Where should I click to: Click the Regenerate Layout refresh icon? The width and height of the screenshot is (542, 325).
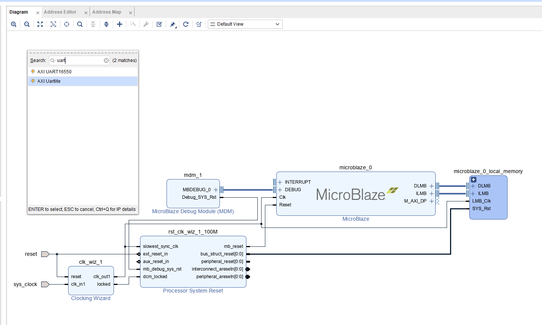pyautogui.click(x=186, y=24)
